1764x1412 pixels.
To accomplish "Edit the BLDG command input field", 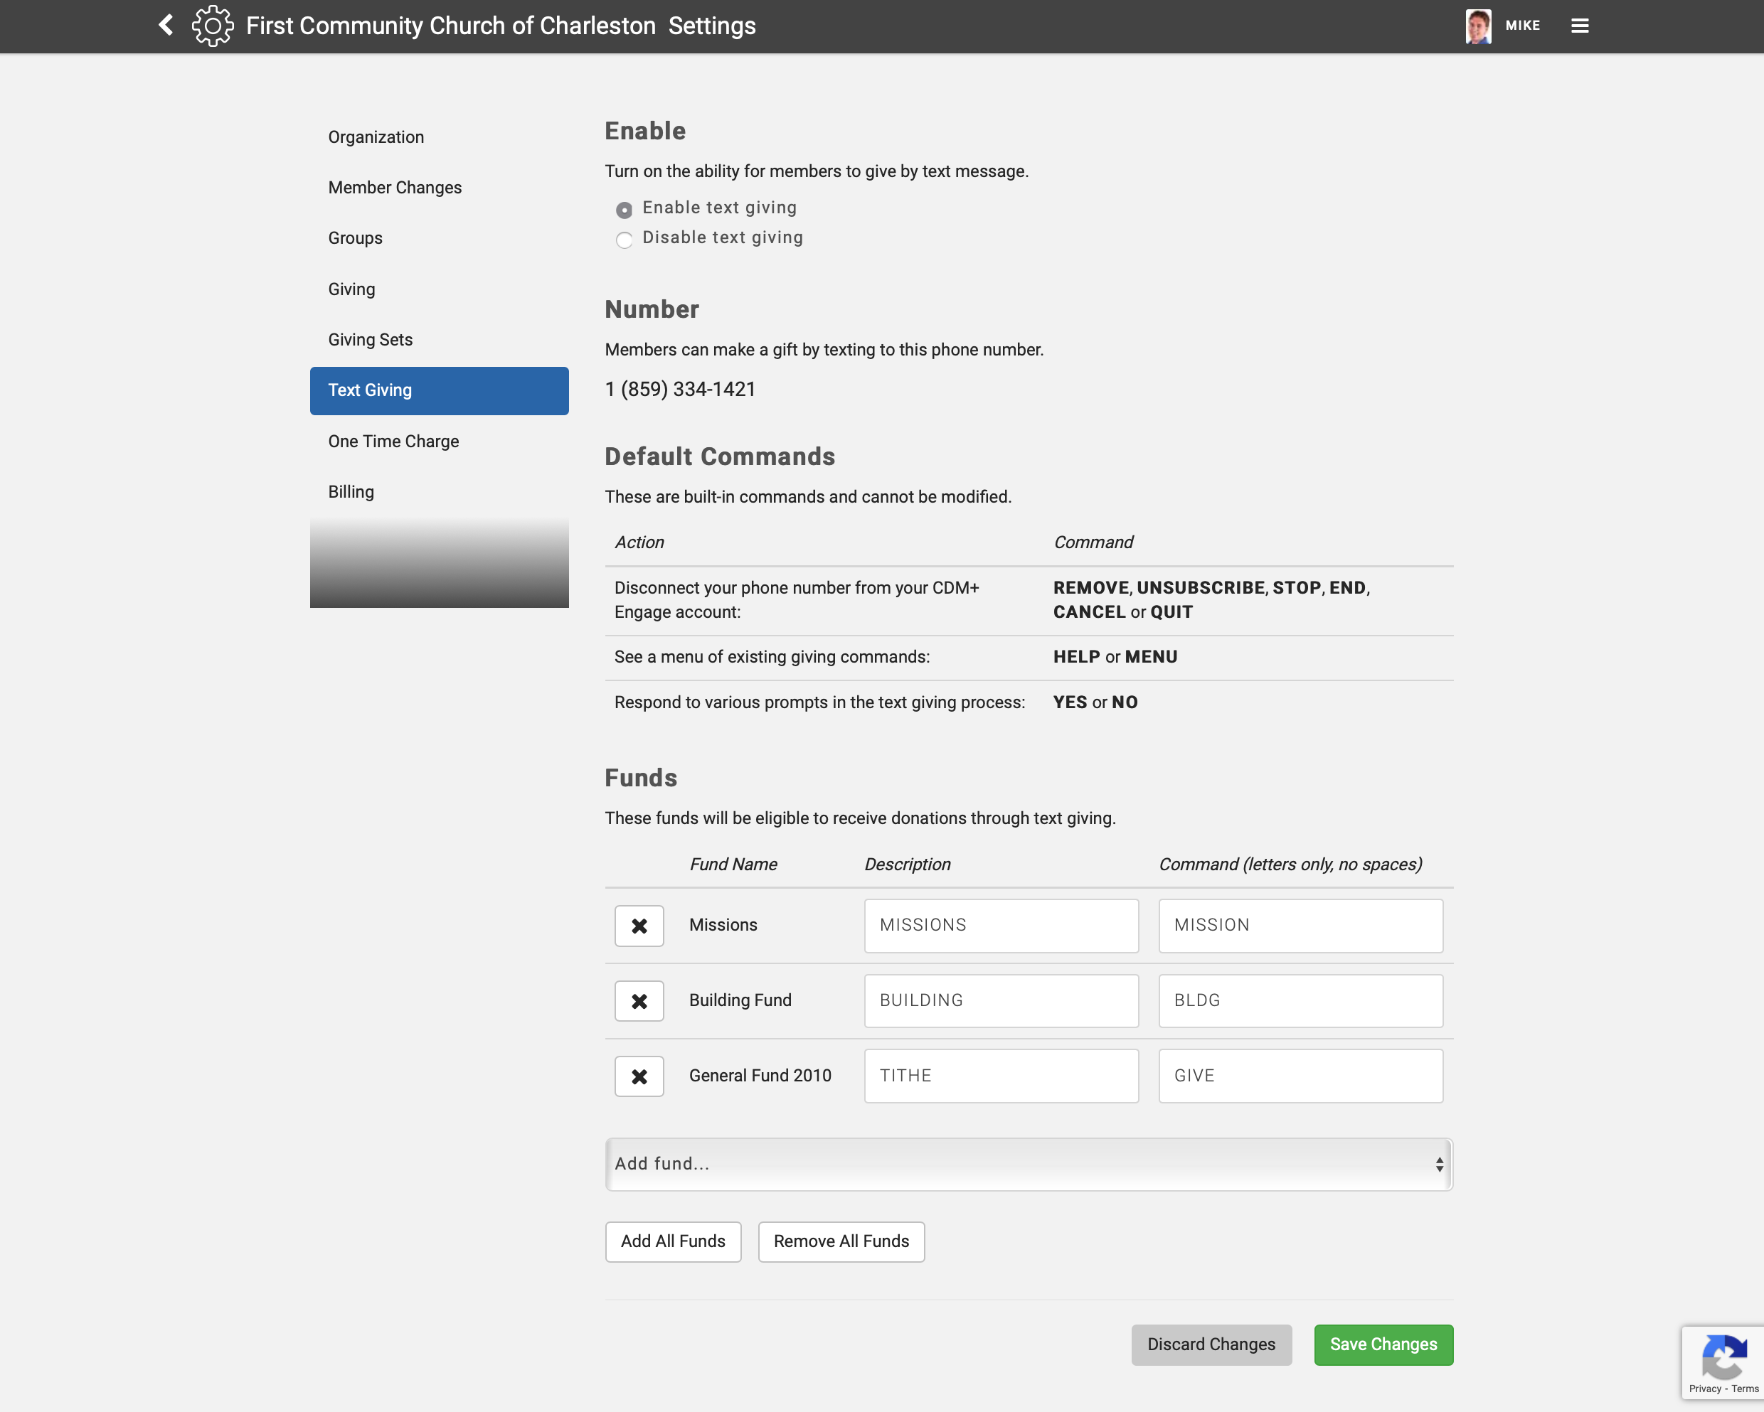I will tap(1300, 1000).
